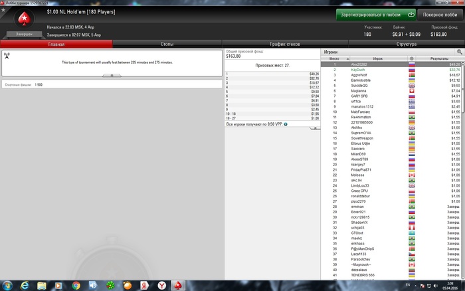Click the flag next to GTObot
465x291 pixels.
[412, 233]
